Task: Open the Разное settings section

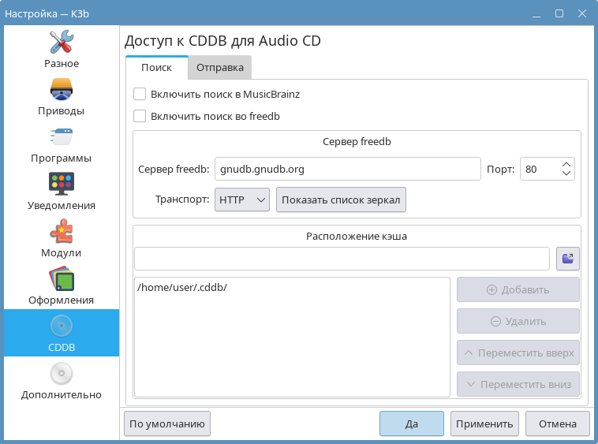Action: click(62, 49)
